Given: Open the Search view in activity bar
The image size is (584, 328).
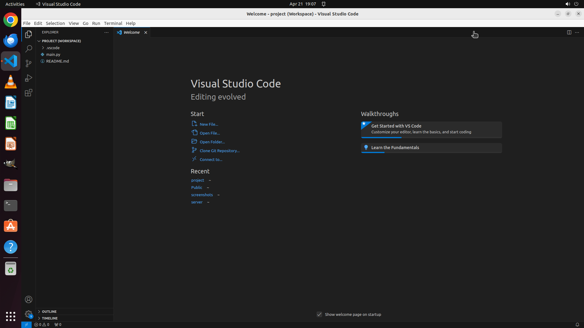Looking at the screenshot, I should point(29,49).
